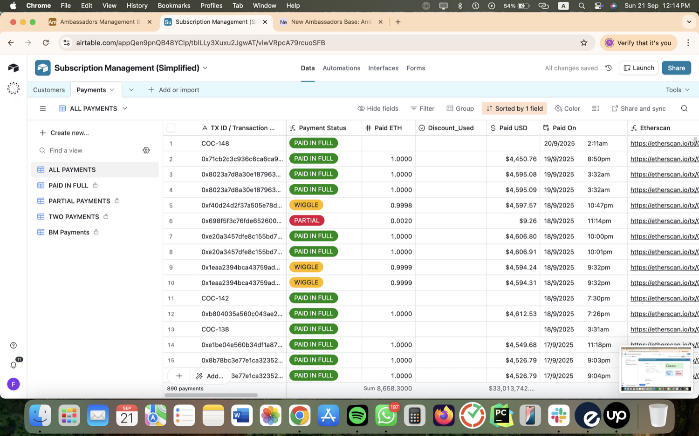Open view settings gear icon
This screenshot has height=436, width=699.
[x=146, y=150]
